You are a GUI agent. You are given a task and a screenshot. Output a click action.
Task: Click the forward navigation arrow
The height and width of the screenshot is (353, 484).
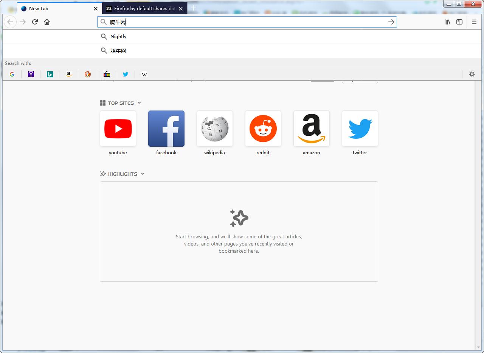[23, 22]
